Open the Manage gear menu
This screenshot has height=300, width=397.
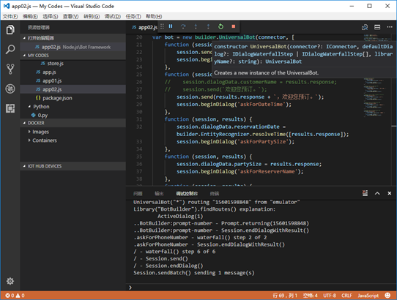click(x=10, y=281)
